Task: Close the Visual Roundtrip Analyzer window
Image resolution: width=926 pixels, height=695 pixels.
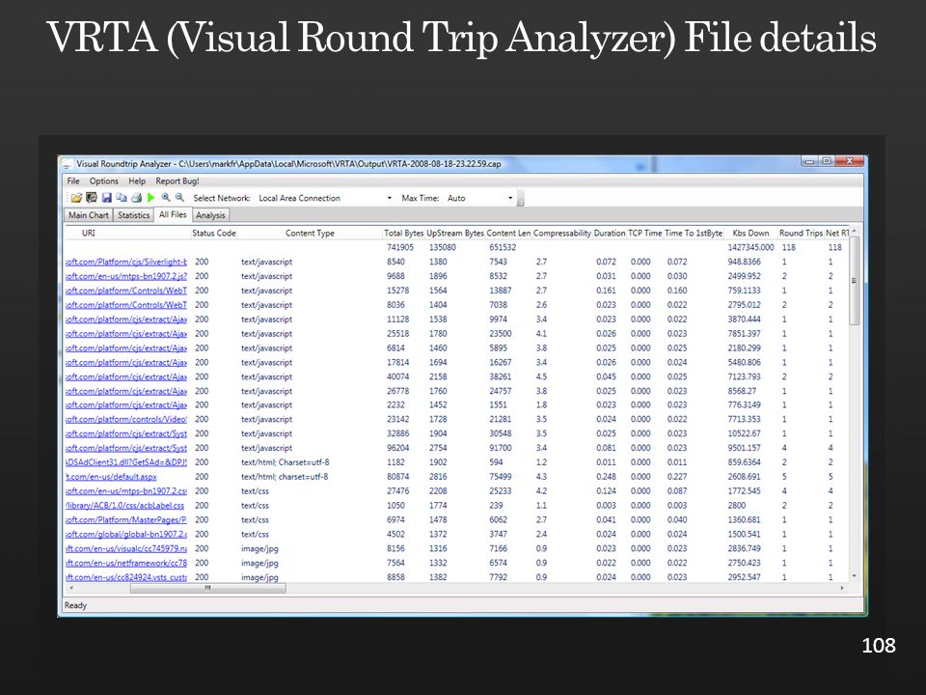Action: pyautogui.click(x=849, y=161)
